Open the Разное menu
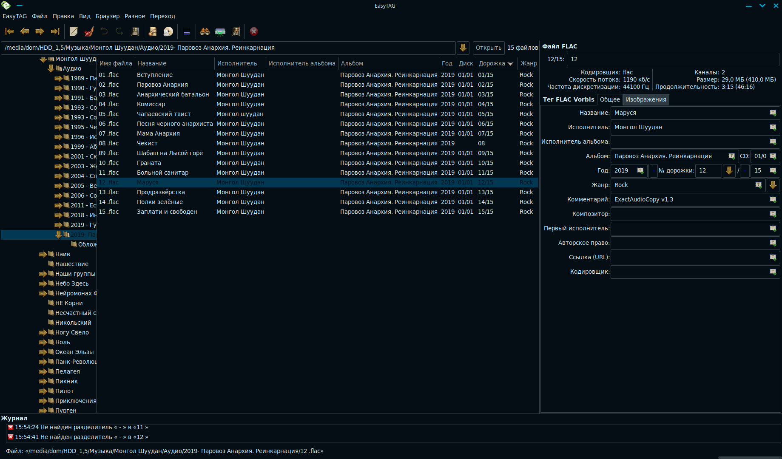The width and height of the screenshot is (782, 459). (135, 16)
